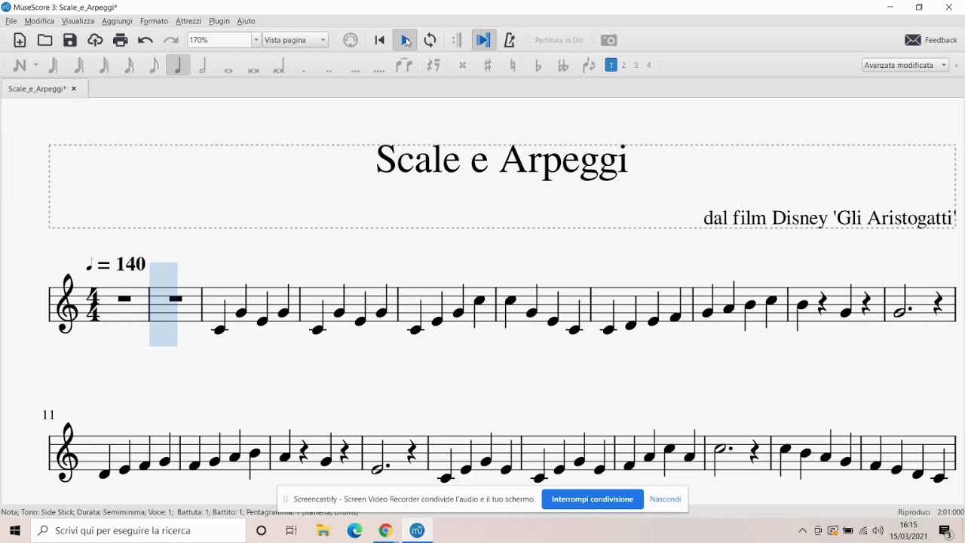Rewind playback to the start

[x=380, y=40]
